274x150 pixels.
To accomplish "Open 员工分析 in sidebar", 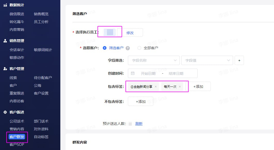I will tap(41, 22).
